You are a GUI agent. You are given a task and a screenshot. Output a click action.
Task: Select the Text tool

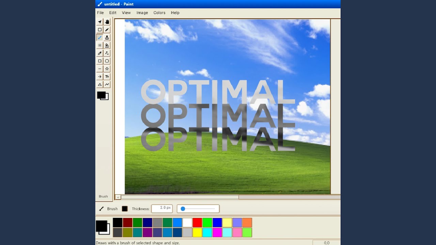click(x=107, y=77)
